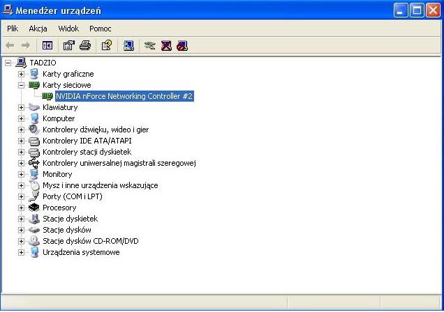This screenshot has height=312, width=444.
Task: Toggle the console tree pane icon
Action: [47, 45]
